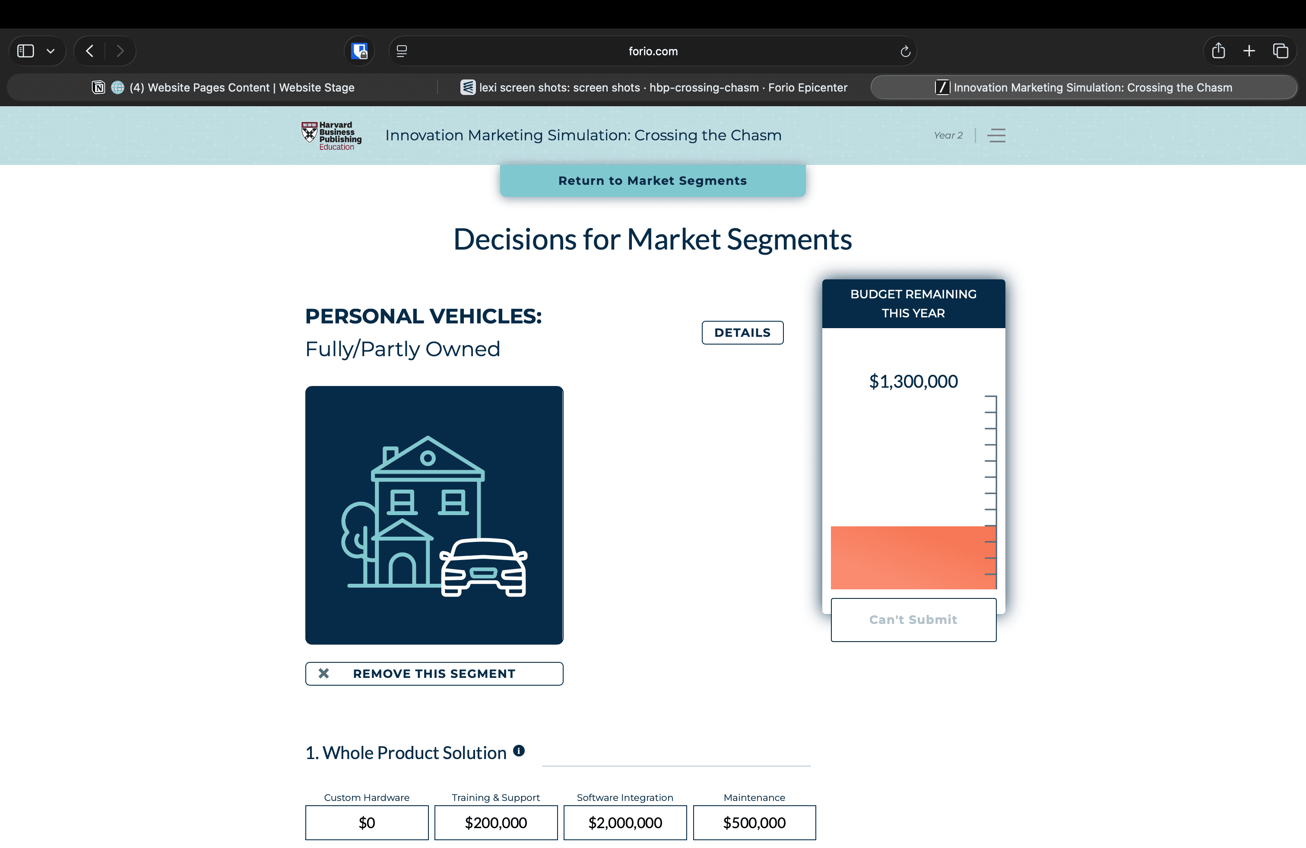Open the Safari share icon
This screenshot has width=1306, height=848.
[x=1218, y=51]
